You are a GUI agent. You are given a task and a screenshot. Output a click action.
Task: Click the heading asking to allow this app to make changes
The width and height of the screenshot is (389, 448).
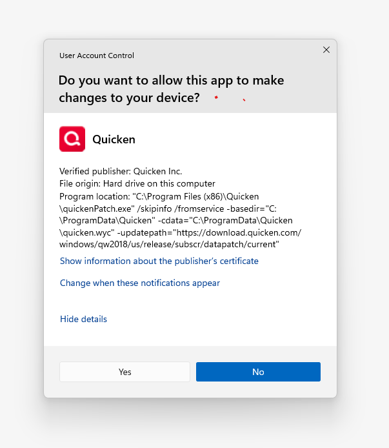click(171, 89)
